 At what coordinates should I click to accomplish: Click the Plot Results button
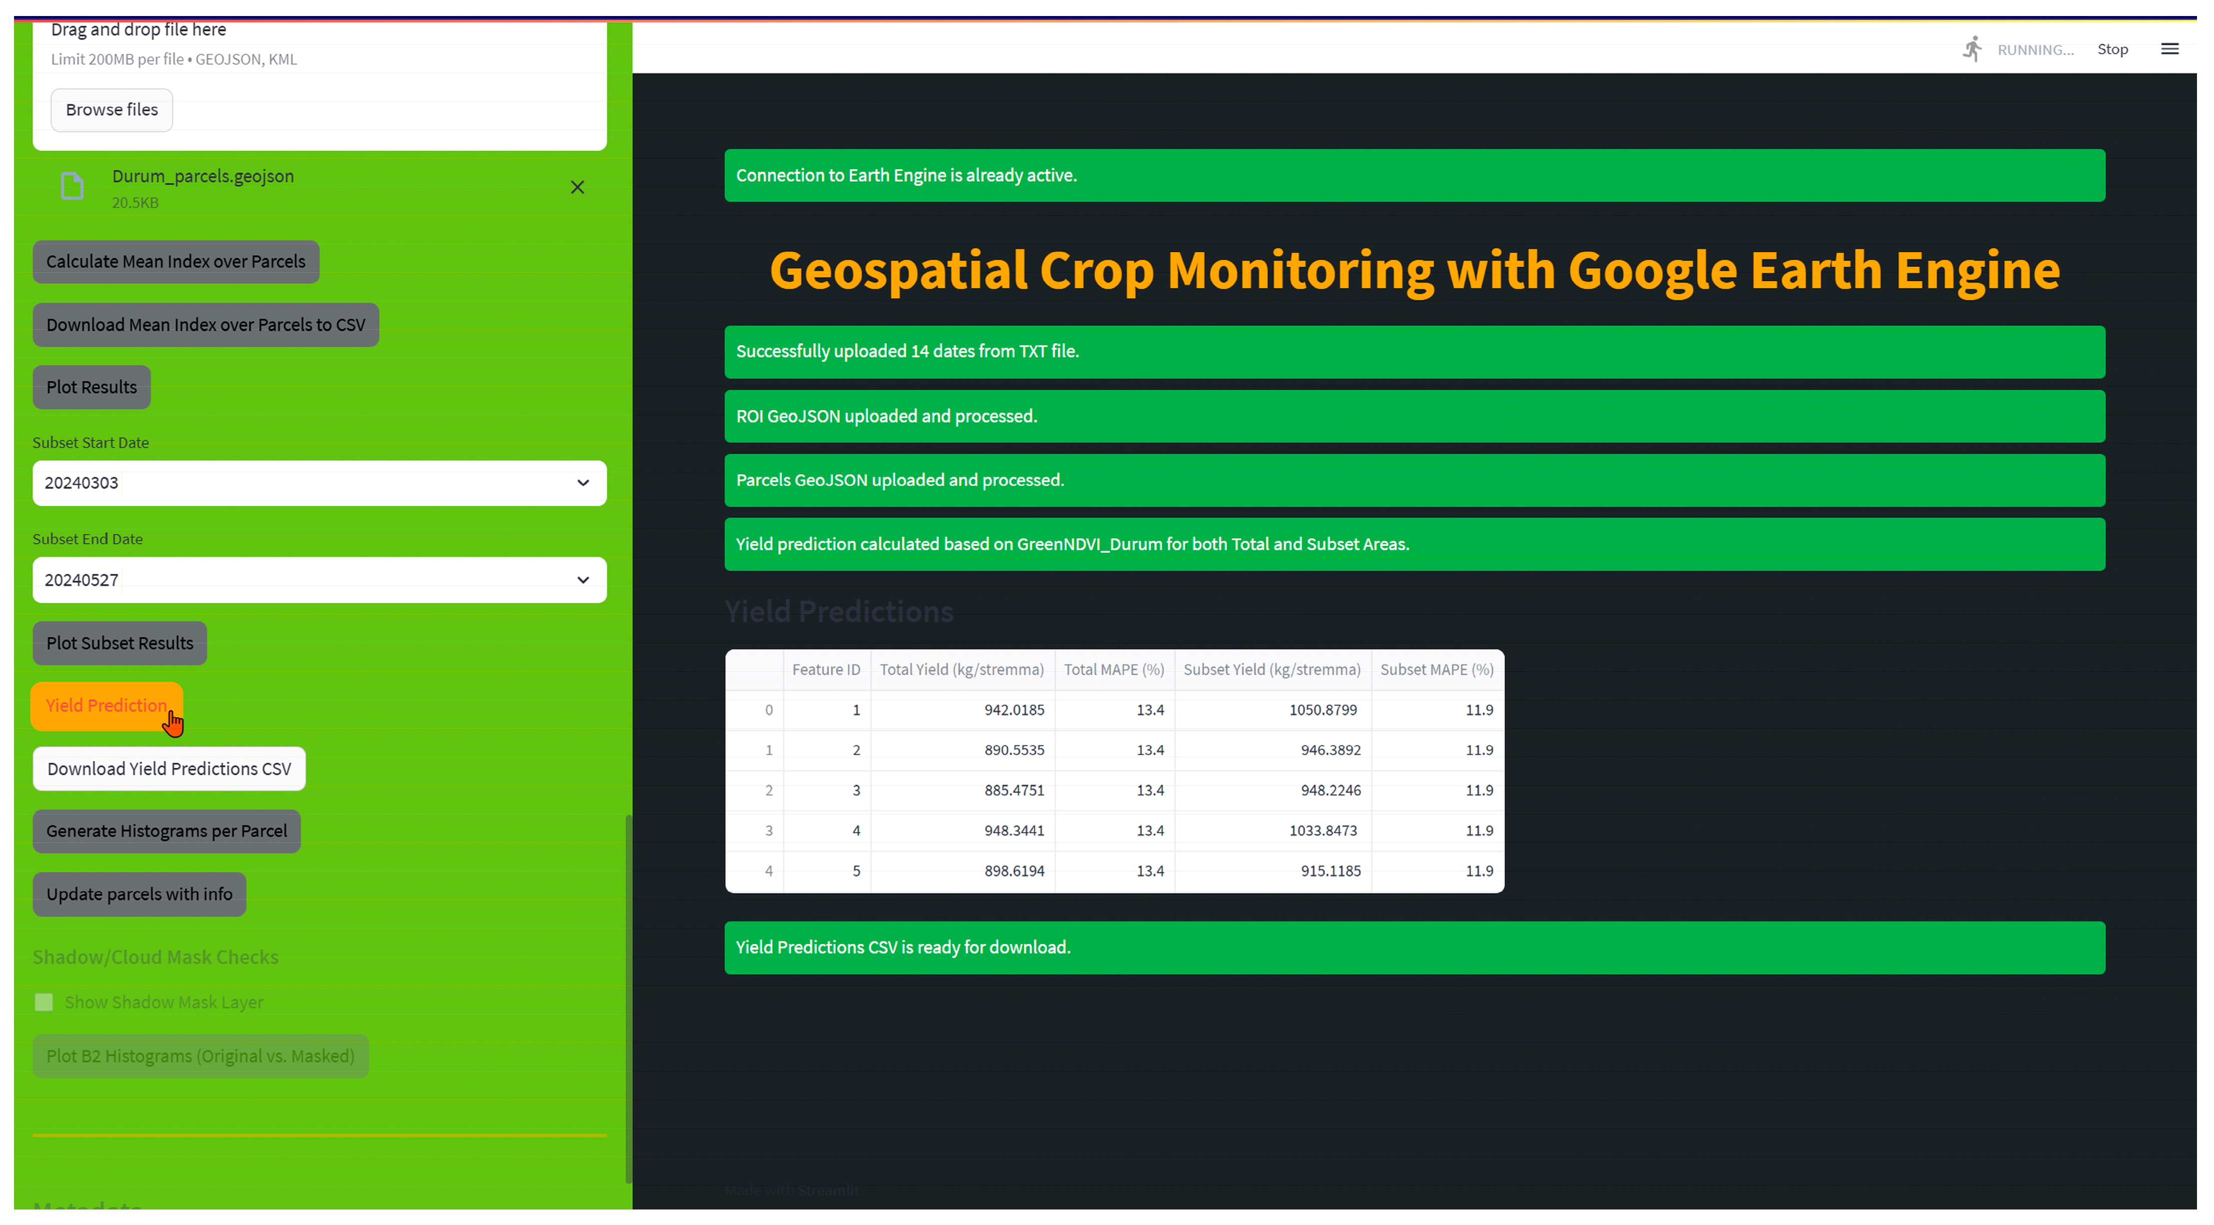(x=91, y=388)
